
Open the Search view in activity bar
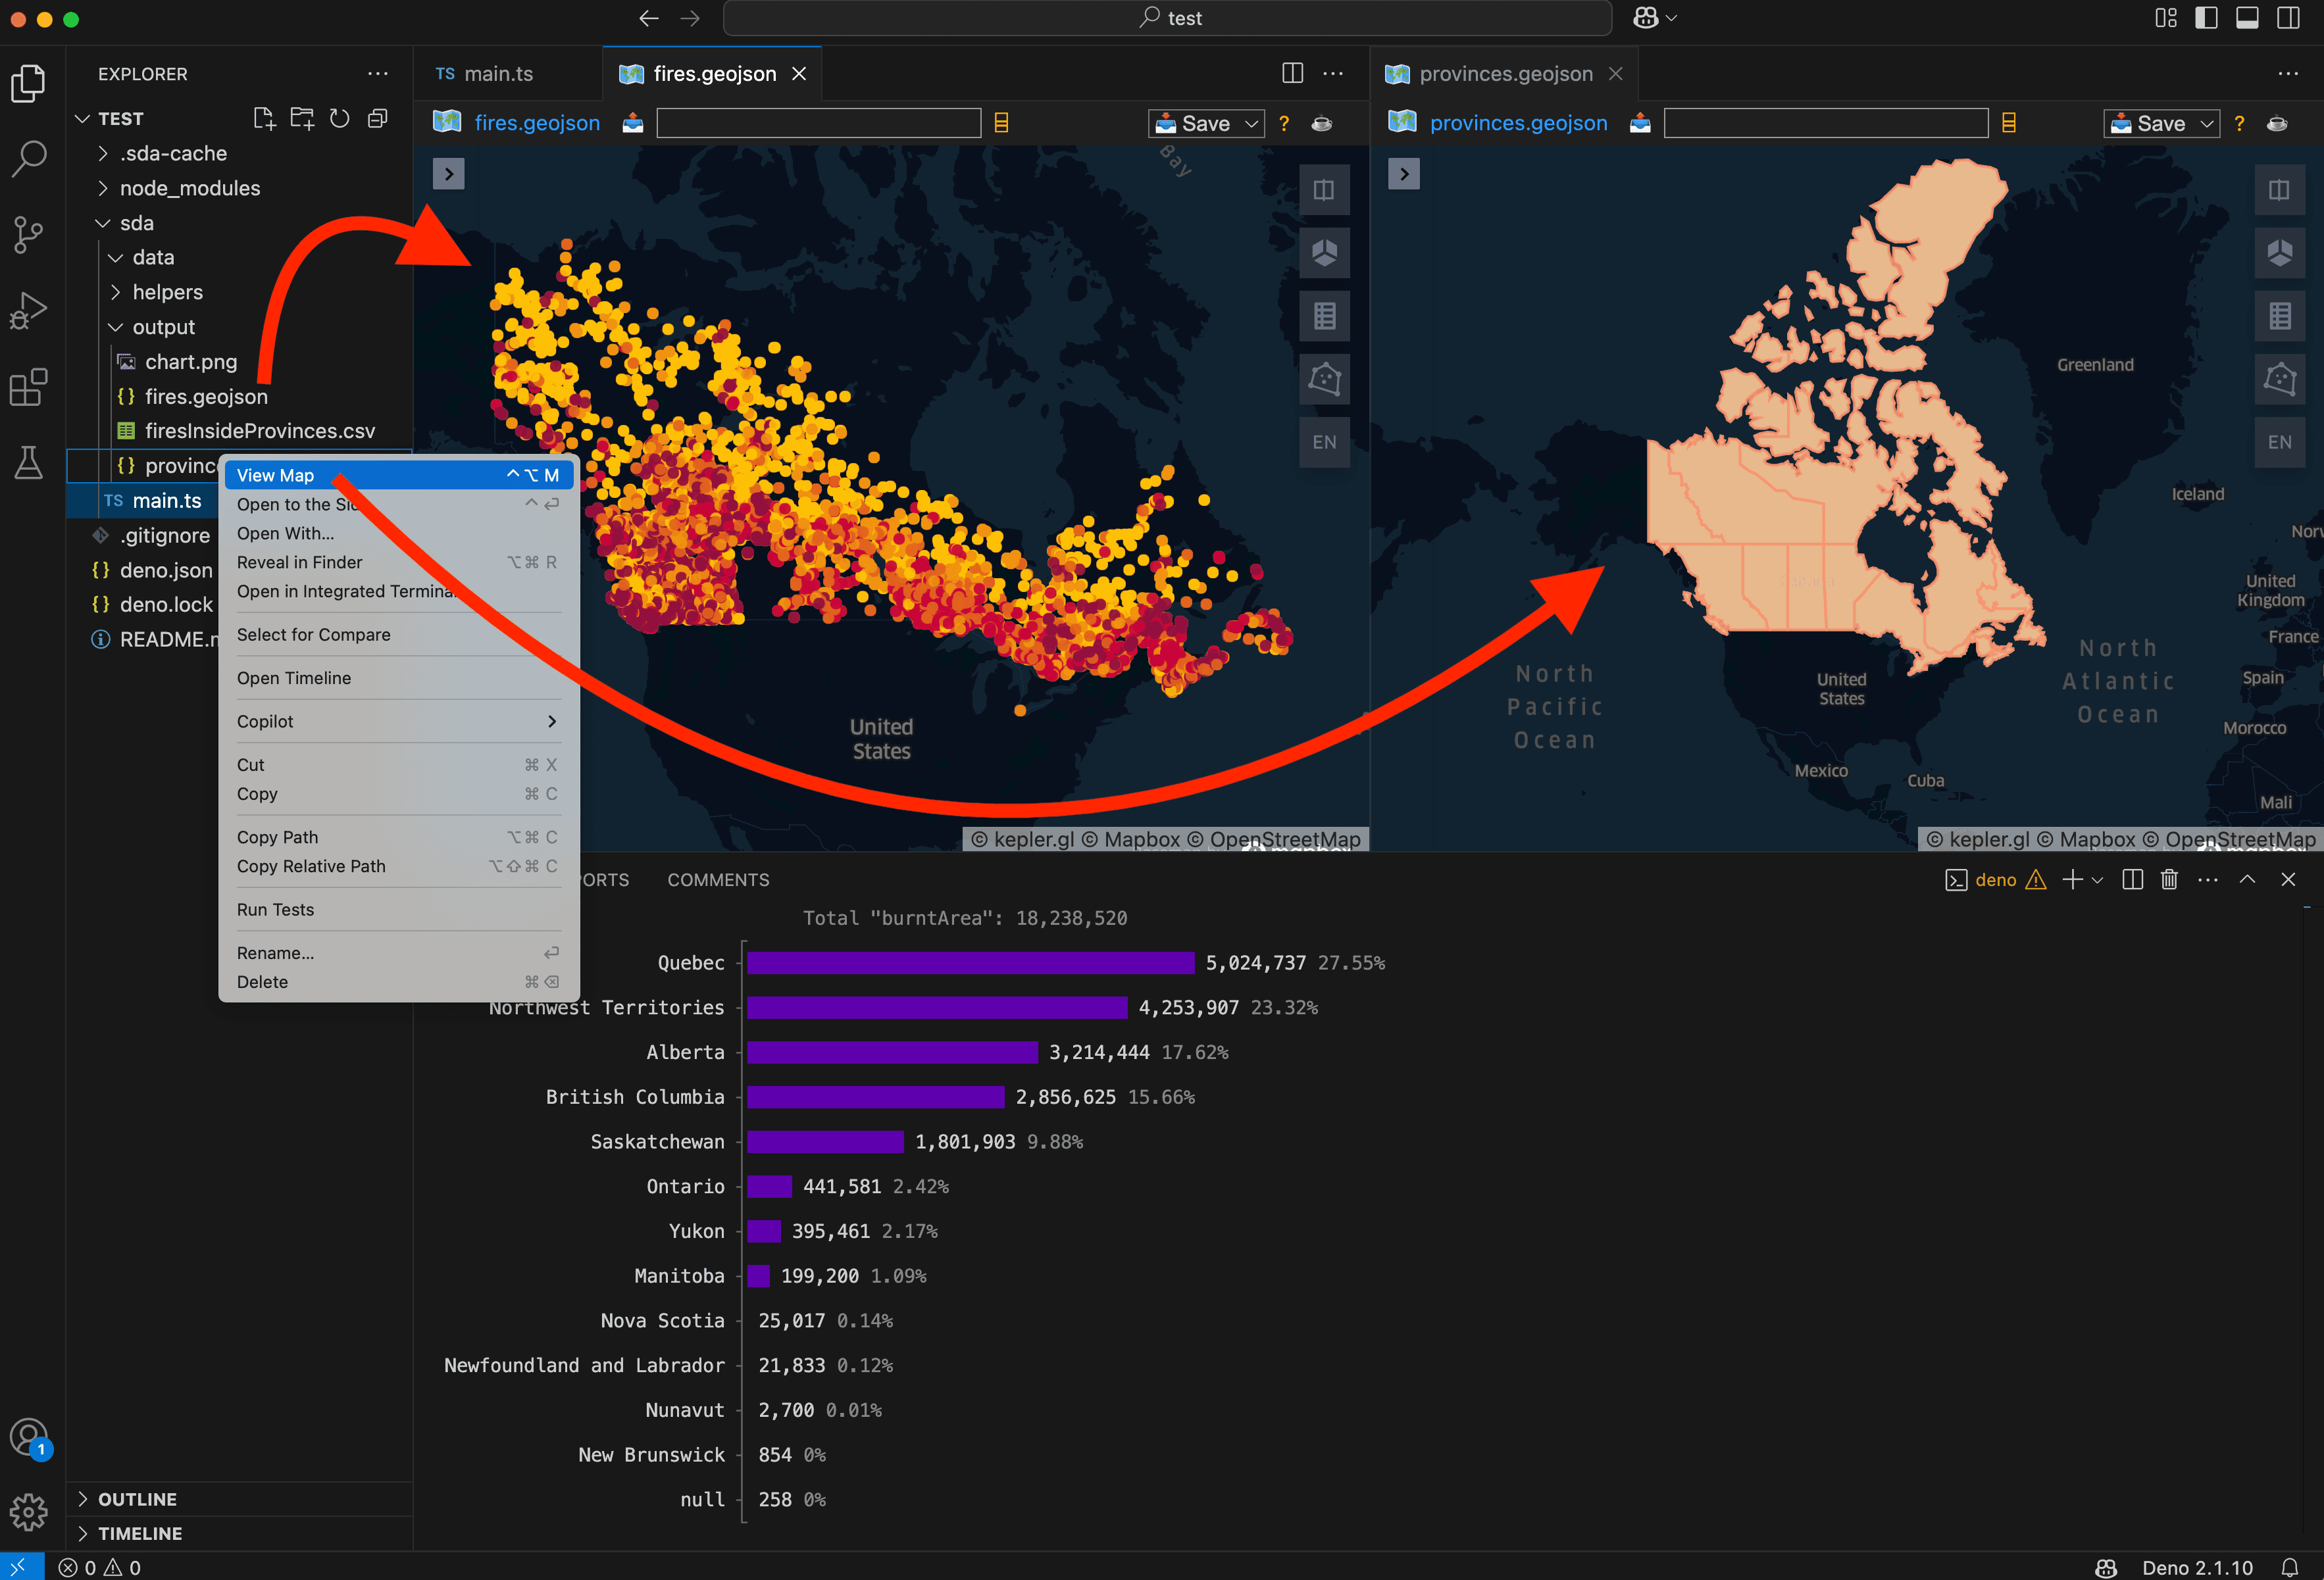[x=29, y=158]
